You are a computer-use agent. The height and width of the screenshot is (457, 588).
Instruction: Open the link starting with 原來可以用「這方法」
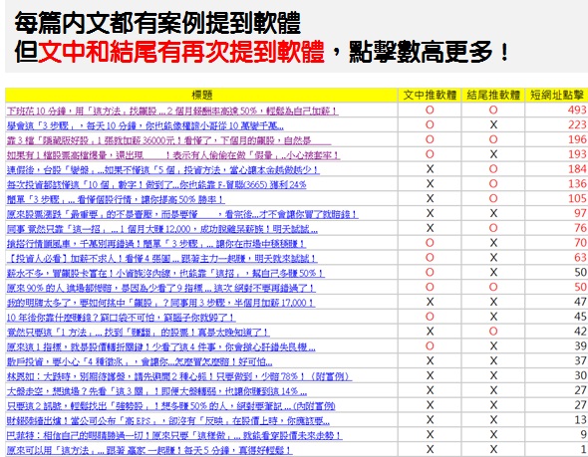coord(149,450)
